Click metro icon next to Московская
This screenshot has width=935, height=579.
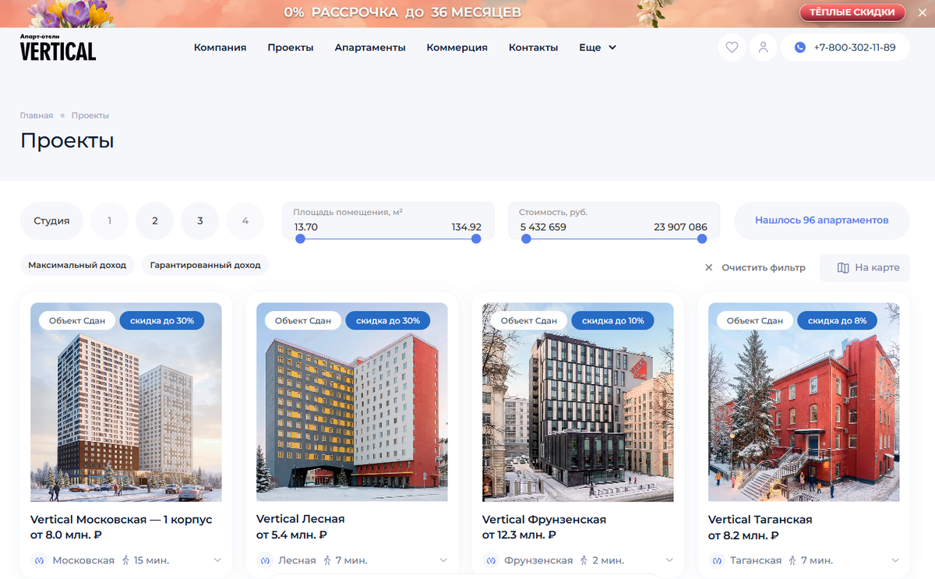40,560
